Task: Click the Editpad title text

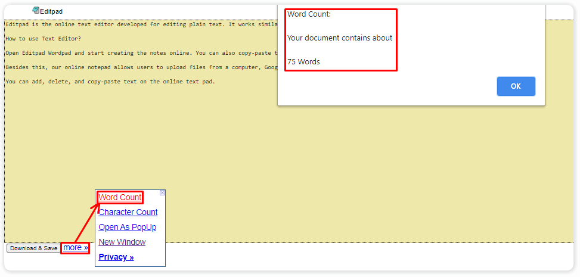Action: 51,11
